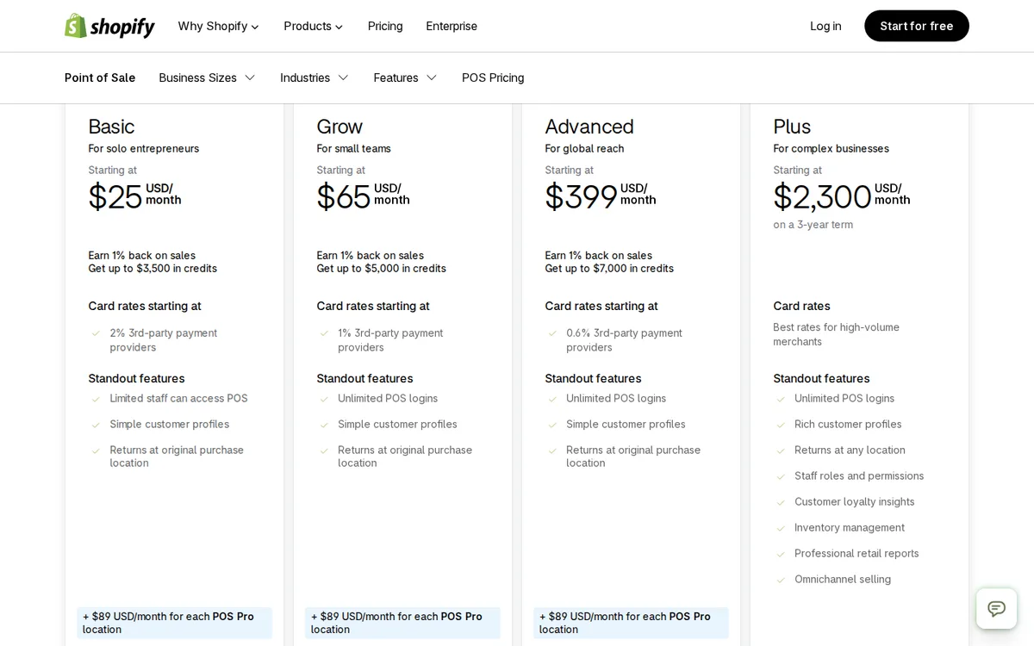The height and width of the screenshot is (646, 1034).
Task: Open the Business Sizes dropdown
Action: click(x=207, y=78)
